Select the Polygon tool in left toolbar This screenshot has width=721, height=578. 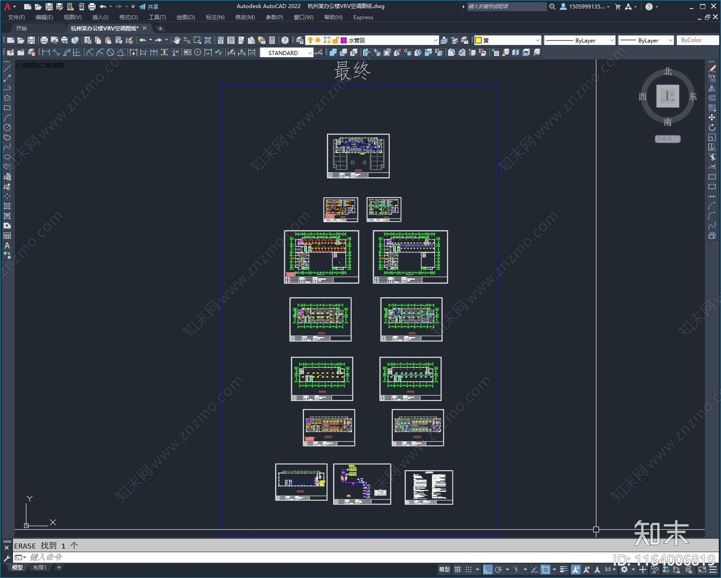click(x=7, y=98)
